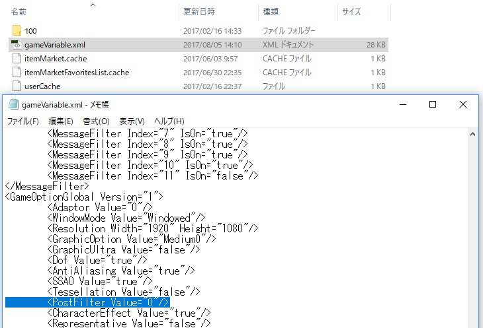Open the ファイル(F) menu in Notepad
This screenshot has height=328, width=483.
tap(22, 121)
